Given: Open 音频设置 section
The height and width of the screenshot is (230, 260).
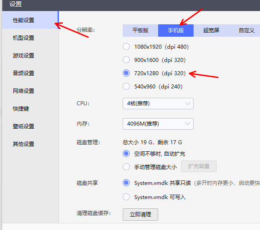Looking at the screenshot, I should (x=31, y=73).
